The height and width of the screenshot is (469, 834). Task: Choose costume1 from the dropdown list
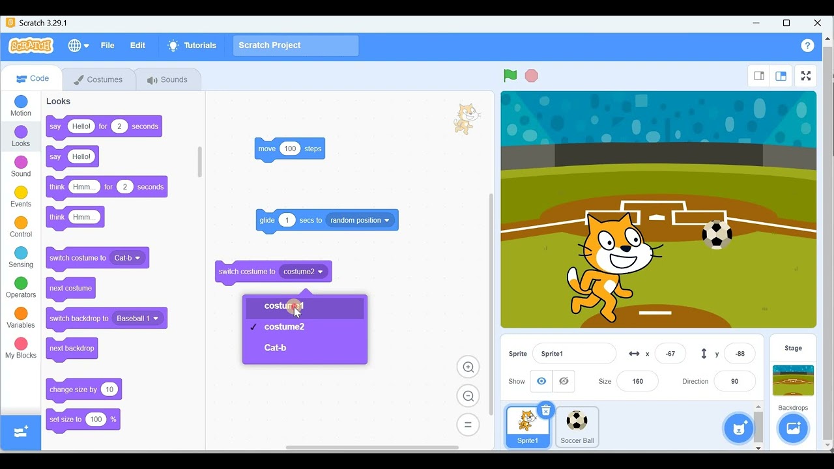pos(305,306)
